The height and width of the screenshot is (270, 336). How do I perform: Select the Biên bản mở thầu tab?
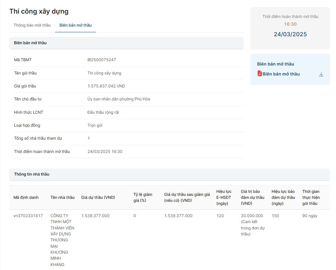[75, 25]
